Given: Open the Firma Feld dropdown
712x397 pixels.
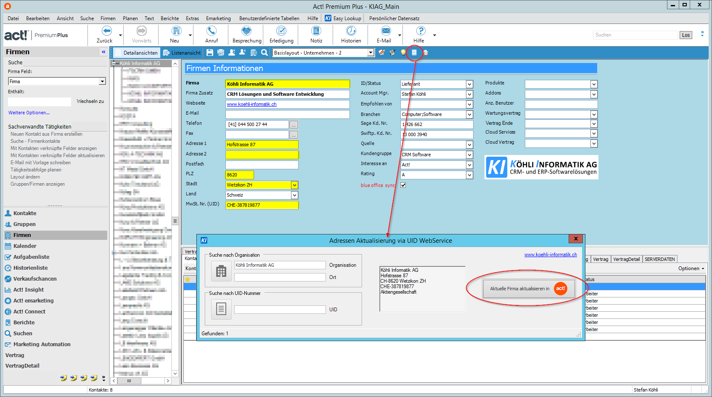Looking at the screenshot, I should 102,82.
